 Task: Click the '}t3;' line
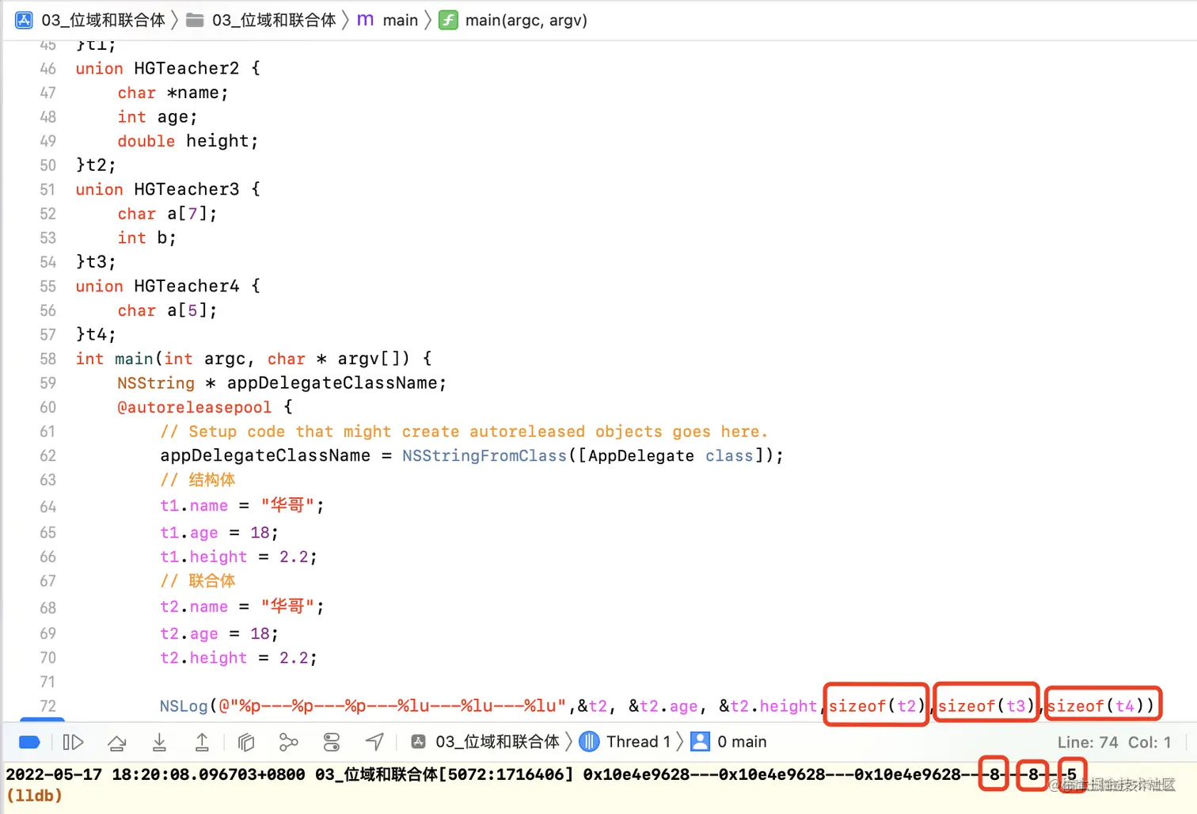96,261
